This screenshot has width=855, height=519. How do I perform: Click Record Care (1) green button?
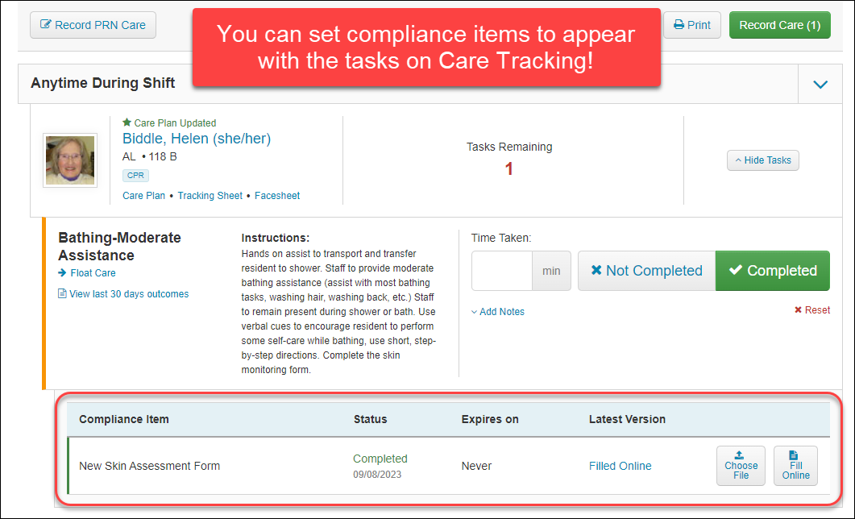780,25
